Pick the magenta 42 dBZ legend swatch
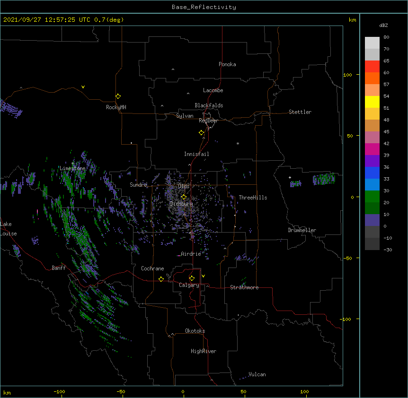Image resolution: width=408 pixels, height=398 pixels. (372, 149)
